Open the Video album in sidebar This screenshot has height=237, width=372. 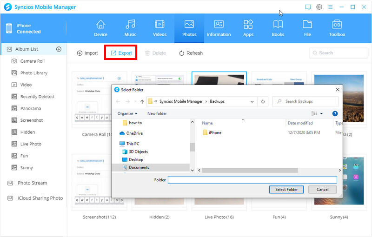click(x=26, y=85)
